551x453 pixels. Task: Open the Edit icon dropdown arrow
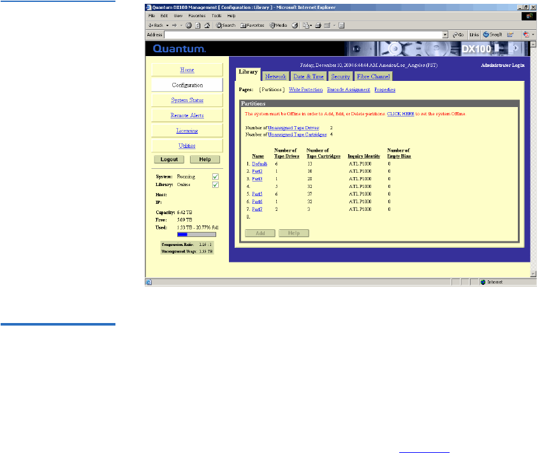pyautogui.click(x=334, y=25)
